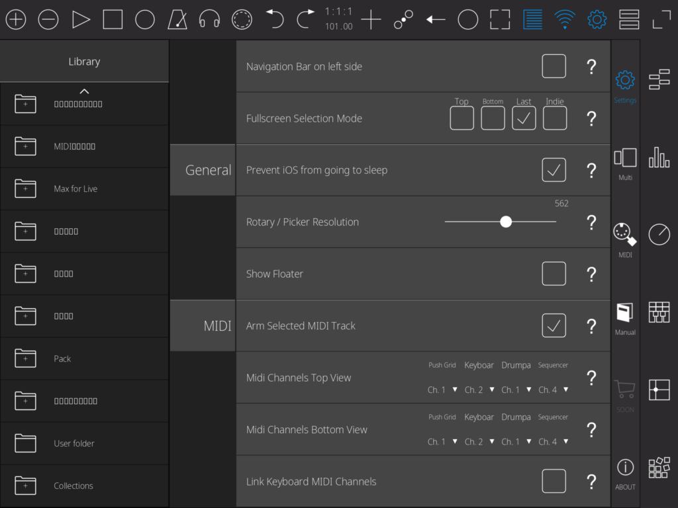Toggle the metronome icon
Viewport: 678px width, 508px height.
pyautogui.click(x=177, y=20)
